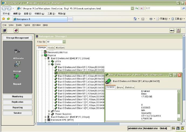Click the disk icon in properties dialog
Screen dimensions: 186x132
point(108,81)
